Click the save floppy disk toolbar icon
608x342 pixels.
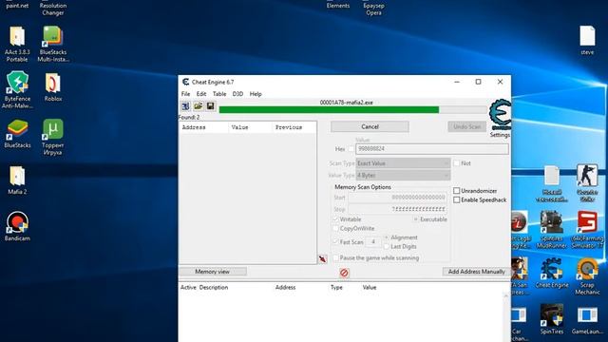click(x=210, y=105)
